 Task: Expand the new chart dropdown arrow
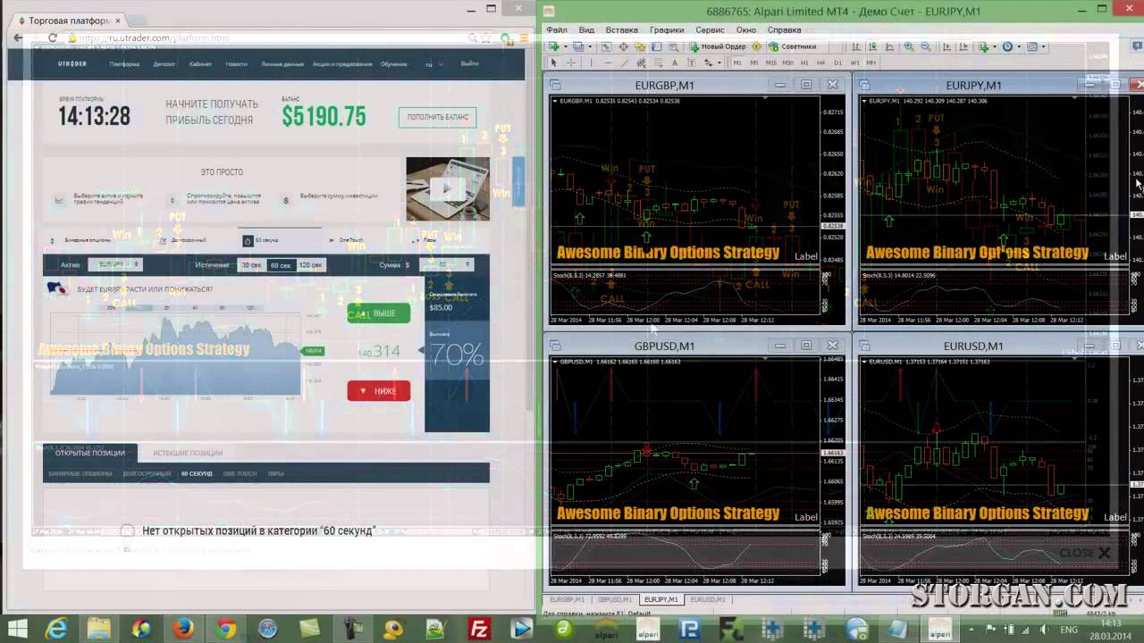coord(565,46)
